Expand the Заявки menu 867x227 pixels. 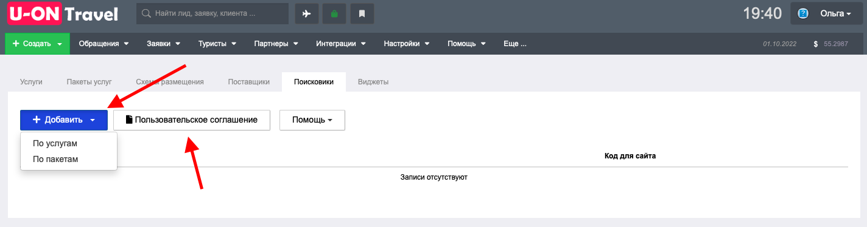tap(164, 44)
